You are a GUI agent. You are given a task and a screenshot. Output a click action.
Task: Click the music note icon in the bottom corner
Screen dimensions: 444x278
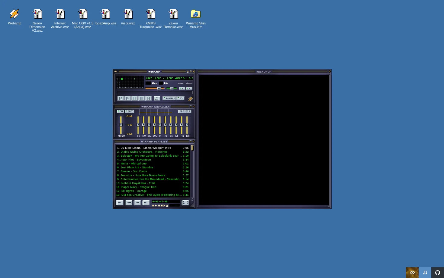click(425, 273)
